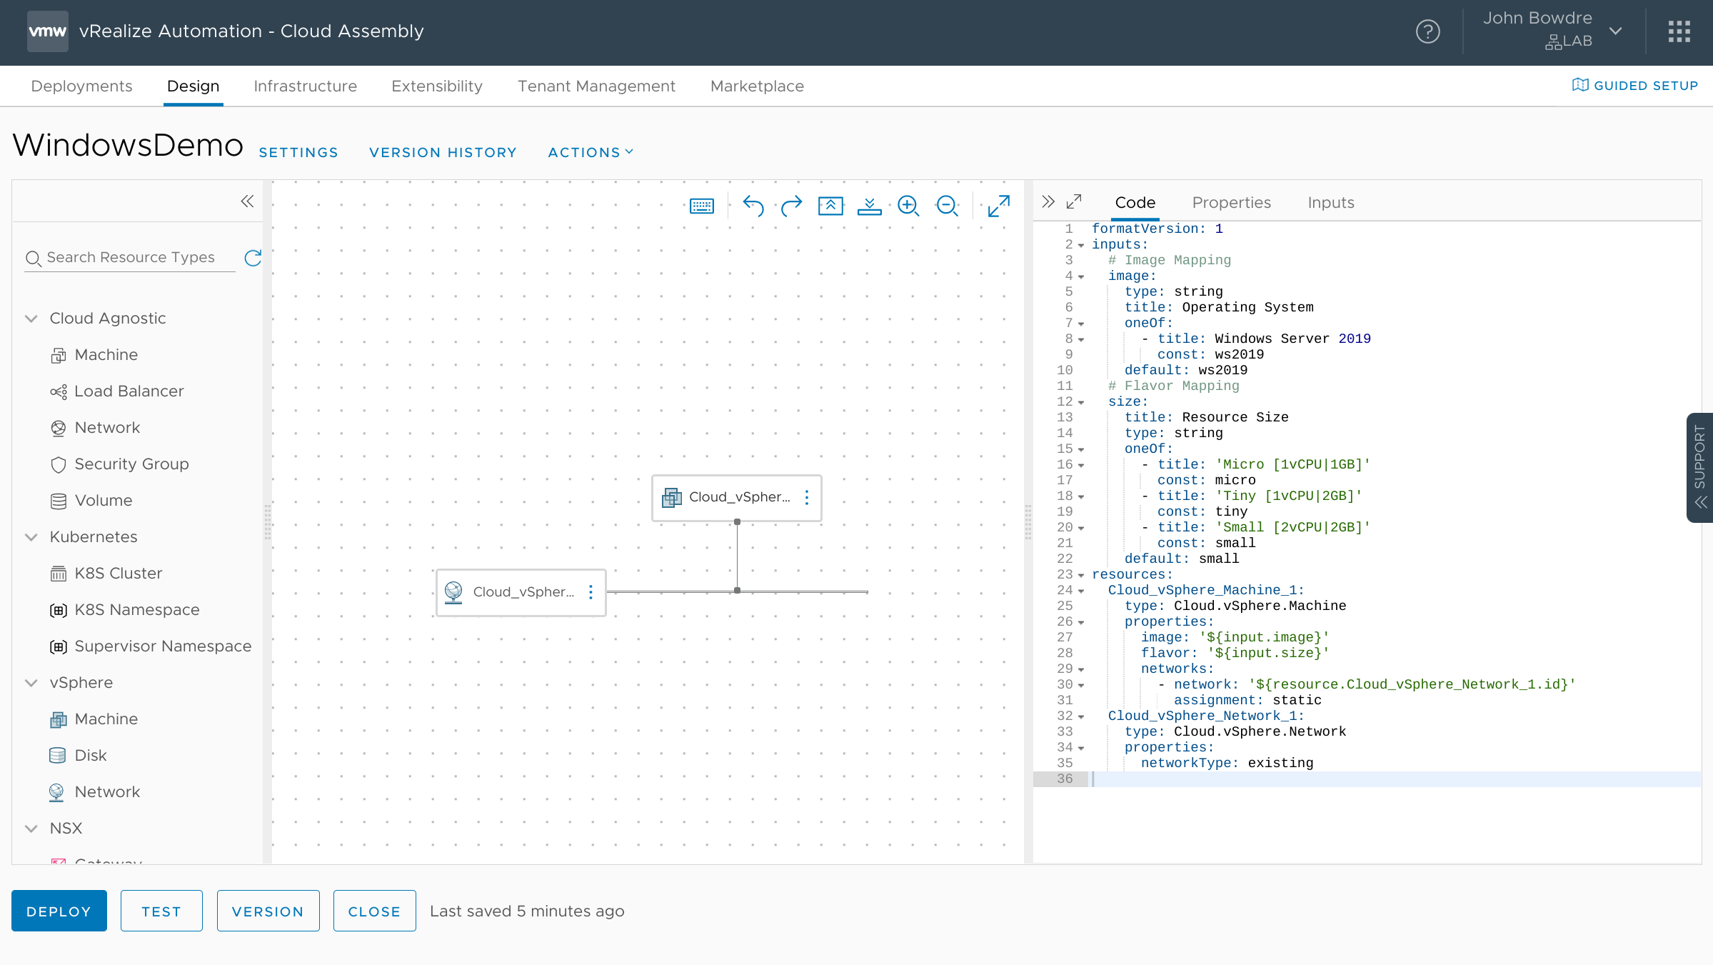The image size is (1713, 965).
Task: Click the Cloud_vSphere_Machine node options icon
Action: pos(807,496)
